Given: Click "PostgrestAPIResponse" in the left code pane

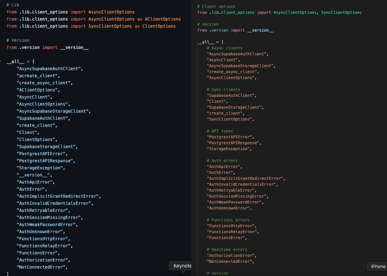Looking at the screenshot, I should (46, 161).
